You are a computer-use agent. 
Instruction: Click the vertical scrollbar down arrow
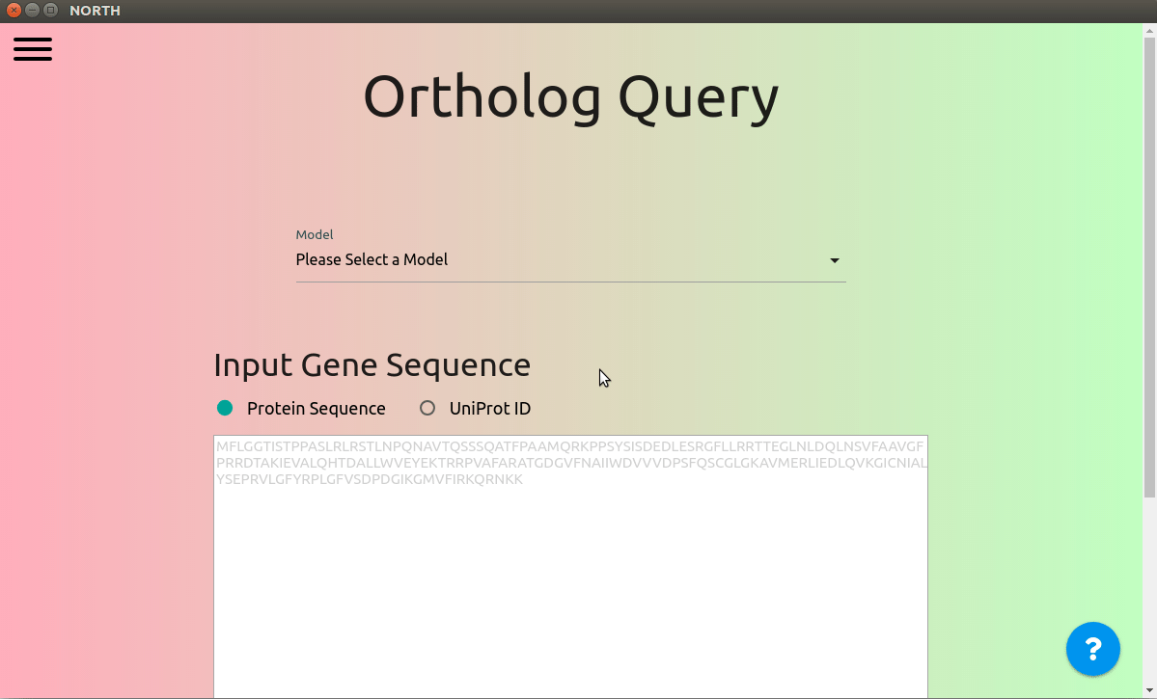[x=1149, y=691]
